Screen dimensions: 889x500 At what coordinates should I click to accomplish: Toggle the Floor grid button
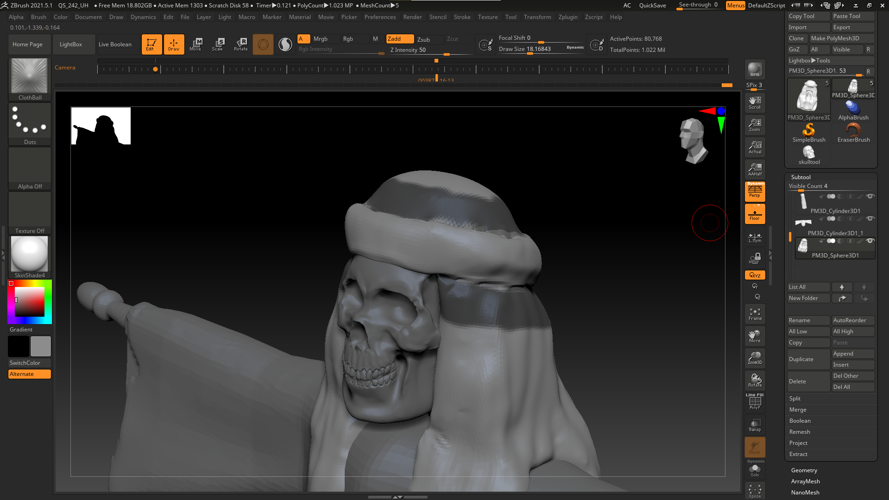point(755,214)
